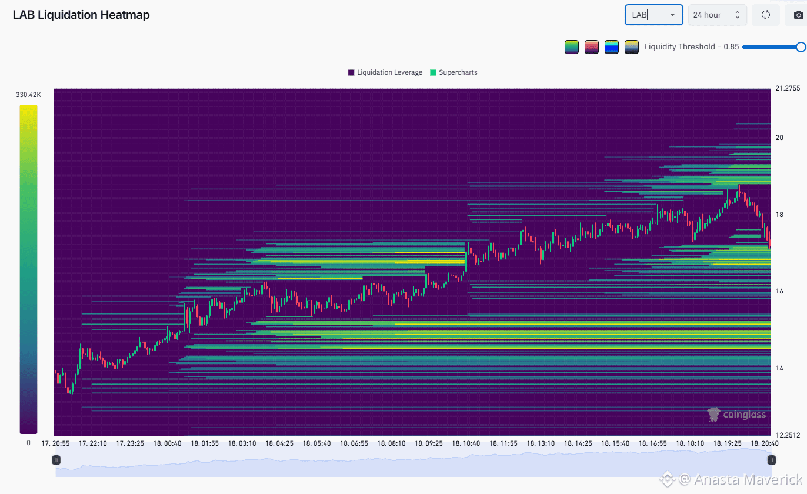Click the 20 price axis label
Image resolution: width=807 pixels, height=494 pixels.
[779, 138]
